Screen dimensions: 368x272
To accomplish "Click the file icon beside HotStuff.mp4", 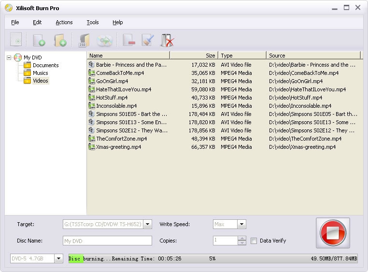I will tap(92, 98).
